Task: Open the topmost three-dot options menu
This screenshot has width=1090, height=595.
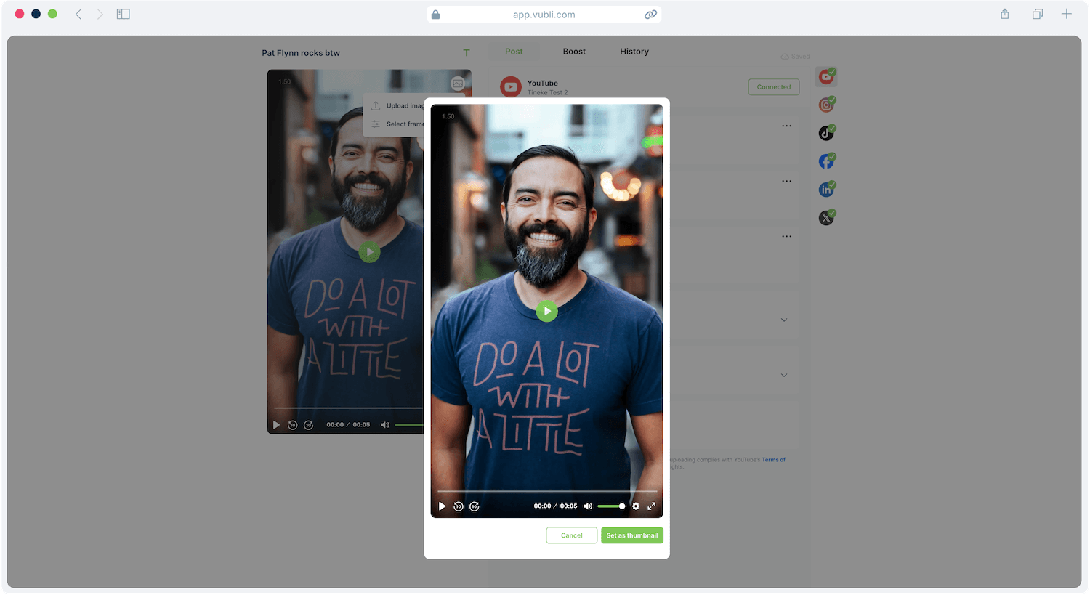Action: 786,126
